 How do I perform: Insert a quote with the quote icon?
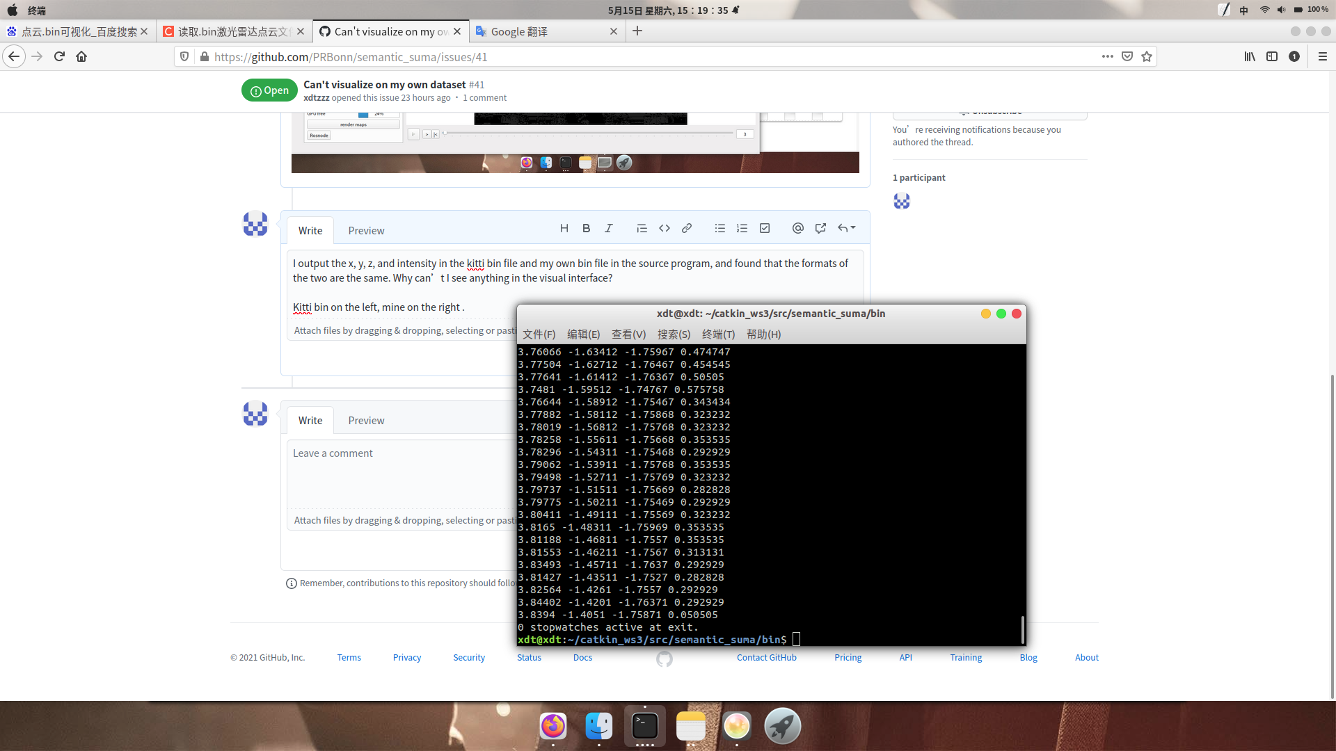(642, 228)
